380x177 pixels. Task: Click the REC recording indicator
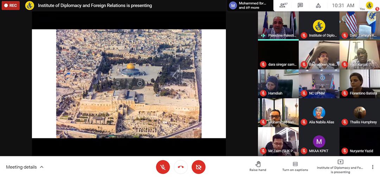11,5
